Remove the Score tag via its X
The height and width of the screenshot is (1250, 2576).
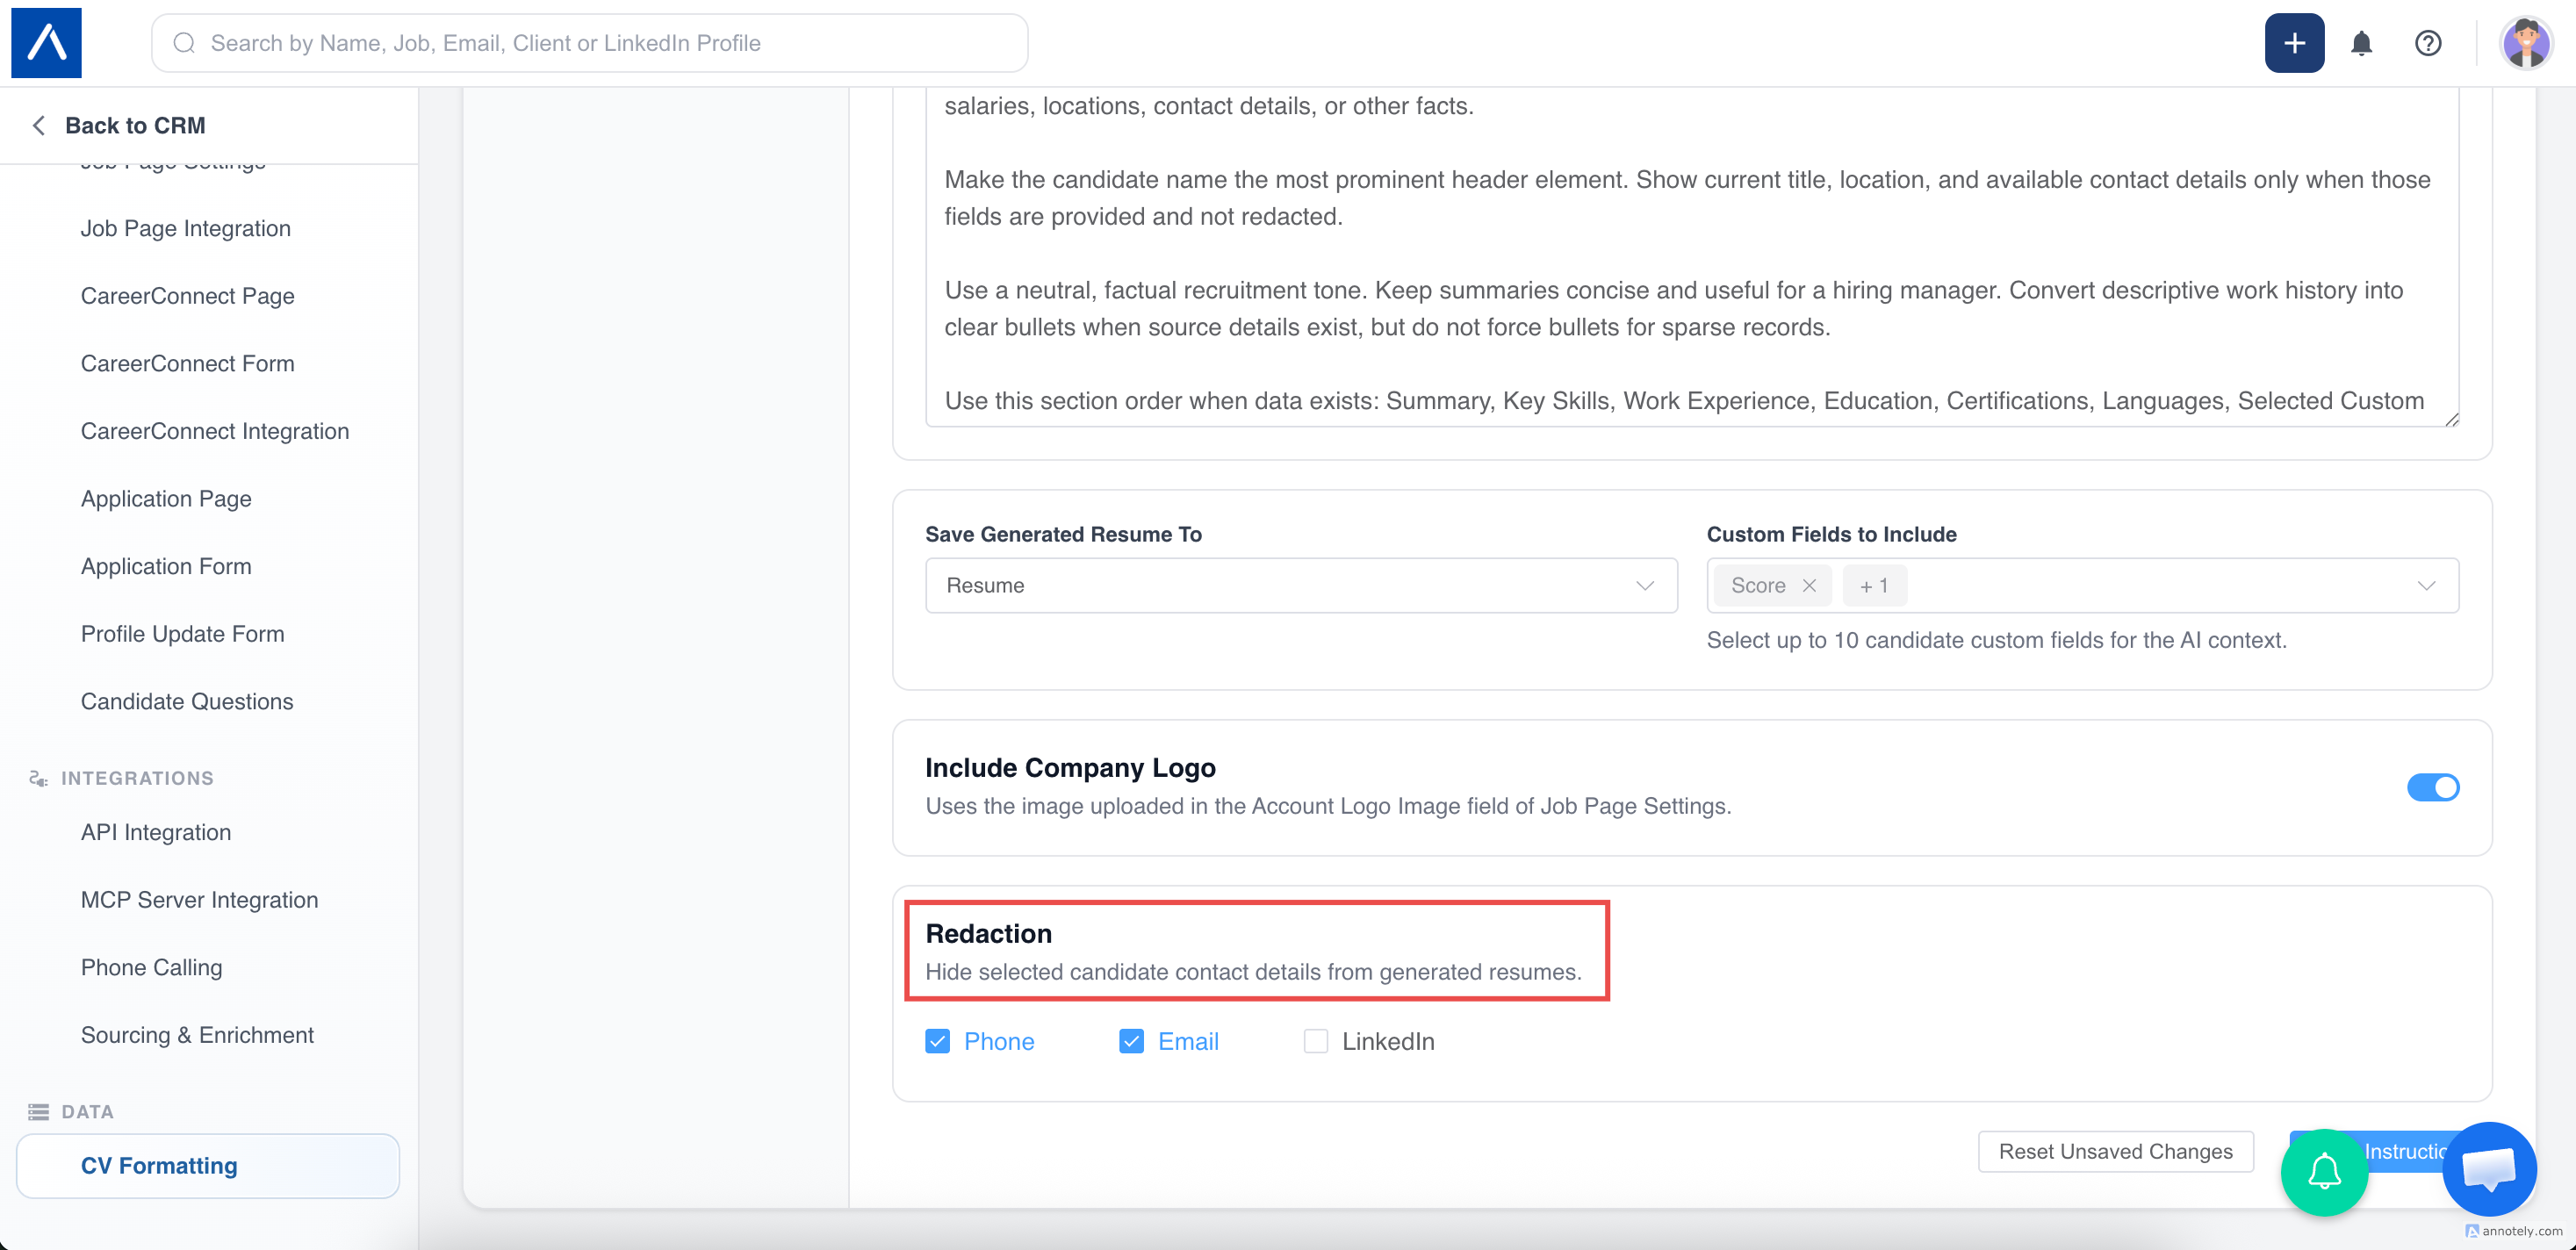pyautogui.click(x=1809, y=585)
